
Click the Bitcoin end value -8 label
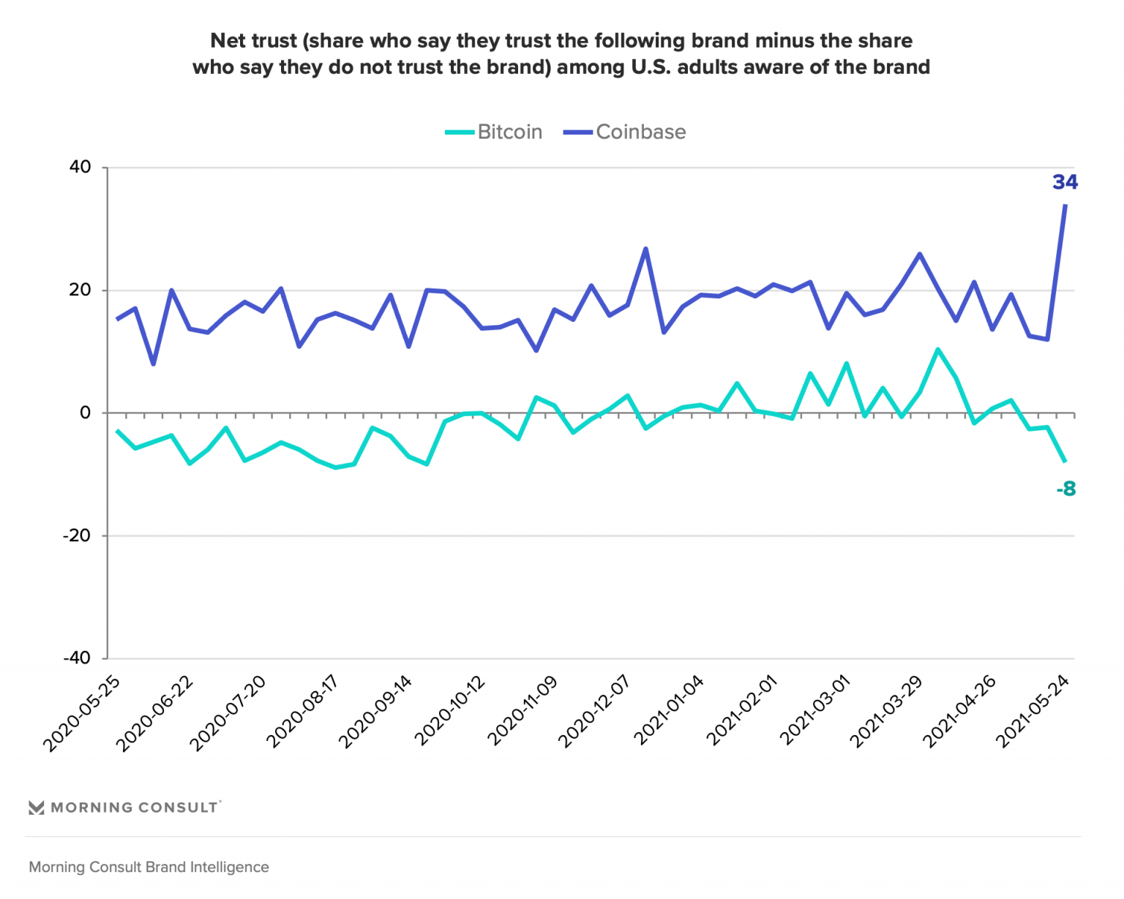1066,489
